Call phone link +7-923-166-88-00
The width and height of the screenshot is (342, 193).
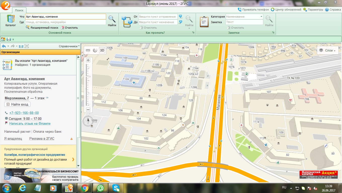(x=24, y=113)
